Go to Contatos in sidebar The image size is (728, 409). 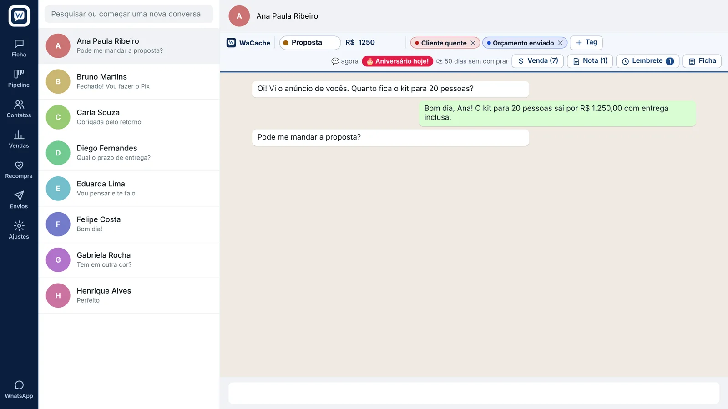[19, 109]
